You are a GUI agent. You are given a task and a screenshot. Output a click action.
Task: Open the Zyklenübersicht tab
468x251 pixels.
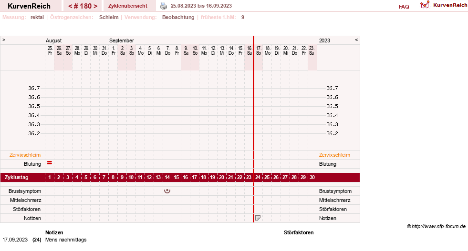[x=128, y=6]
